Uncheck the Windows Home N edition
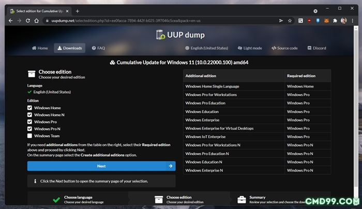Viewport: 362px width, 209px height. [29, 115]
